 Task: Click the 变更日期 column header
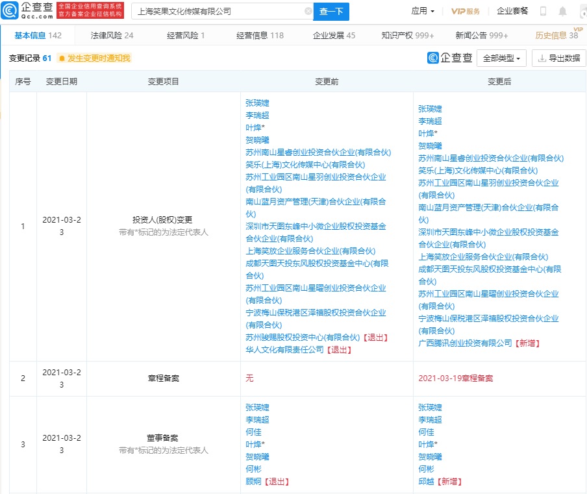click(62, 82)
